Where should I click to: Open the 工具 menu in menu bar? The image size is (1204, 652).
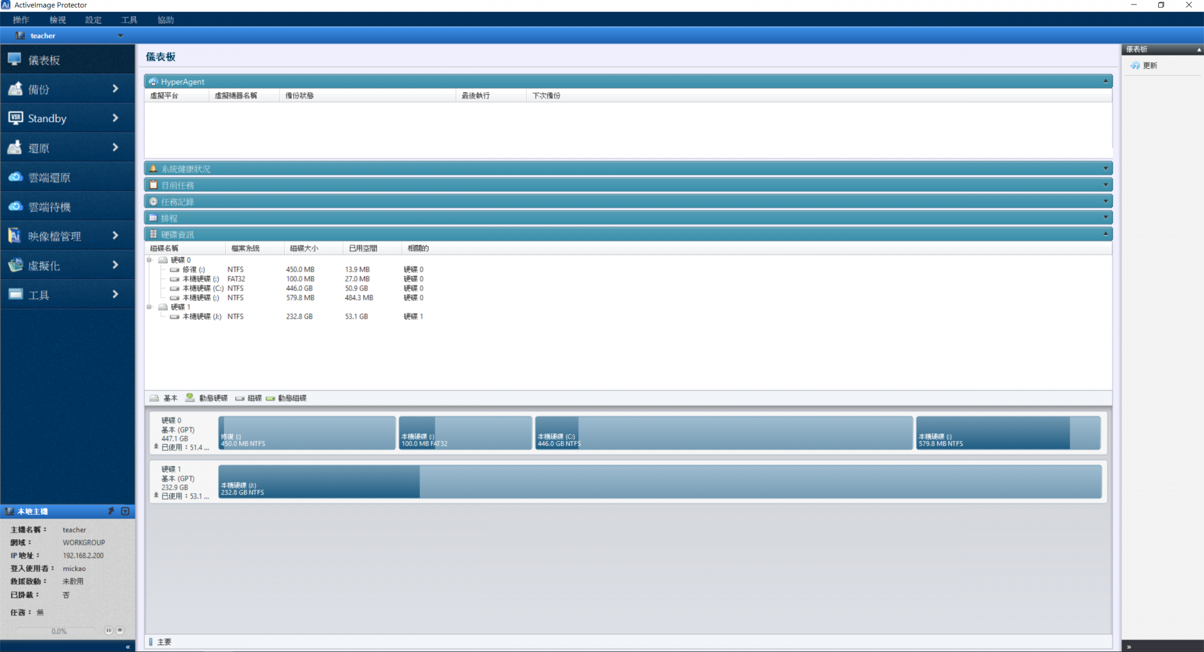[129, 20]
